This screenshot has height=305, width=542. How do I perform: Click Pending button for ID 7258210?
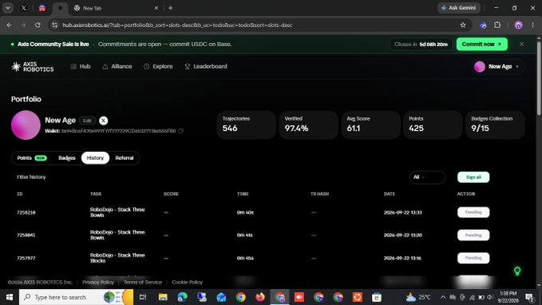tap(473, 212)
